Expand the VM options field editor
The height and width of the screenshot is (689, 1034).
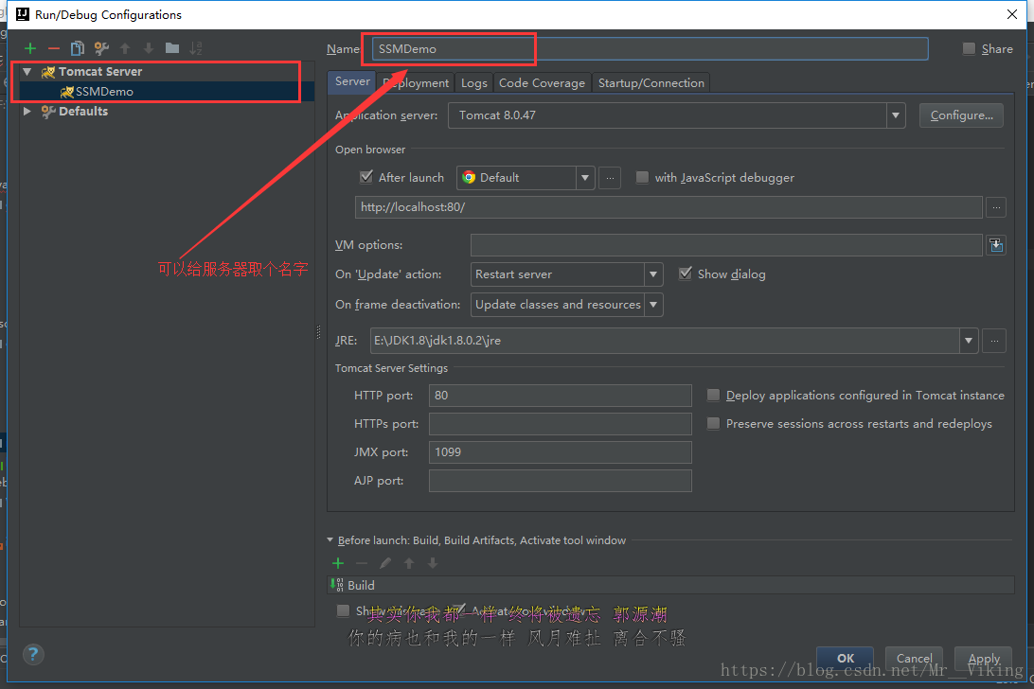996,245
